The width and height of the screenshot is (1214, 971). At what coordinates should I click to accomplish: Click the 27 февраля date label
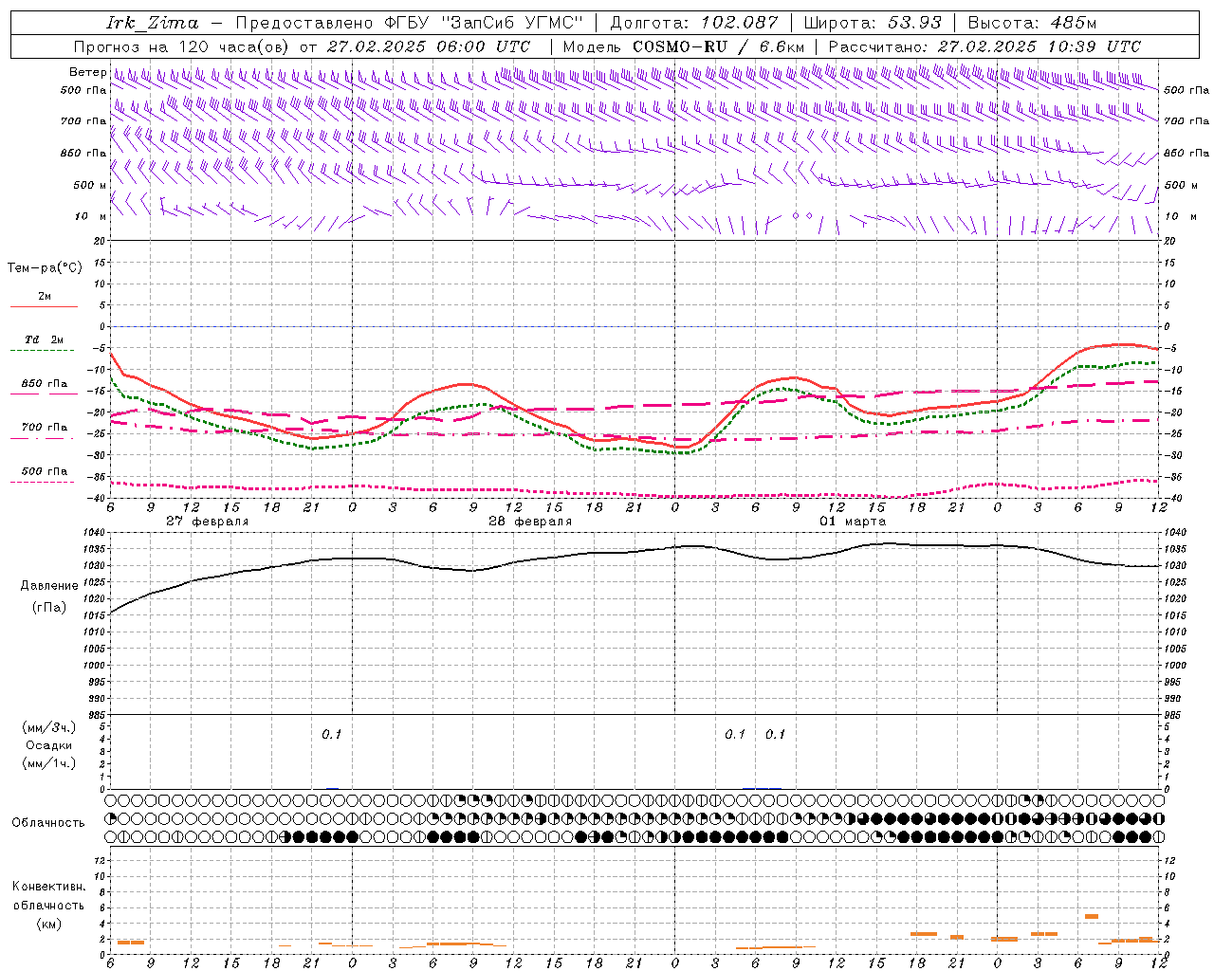coord(208,522)
